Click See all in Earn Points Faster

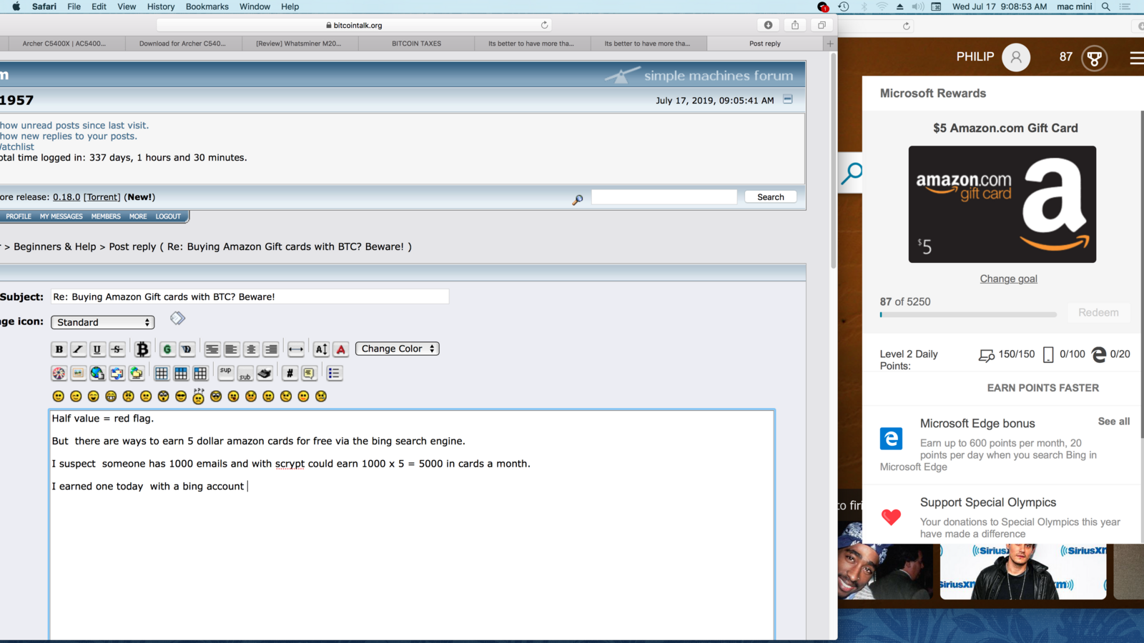click(1114, 422)
